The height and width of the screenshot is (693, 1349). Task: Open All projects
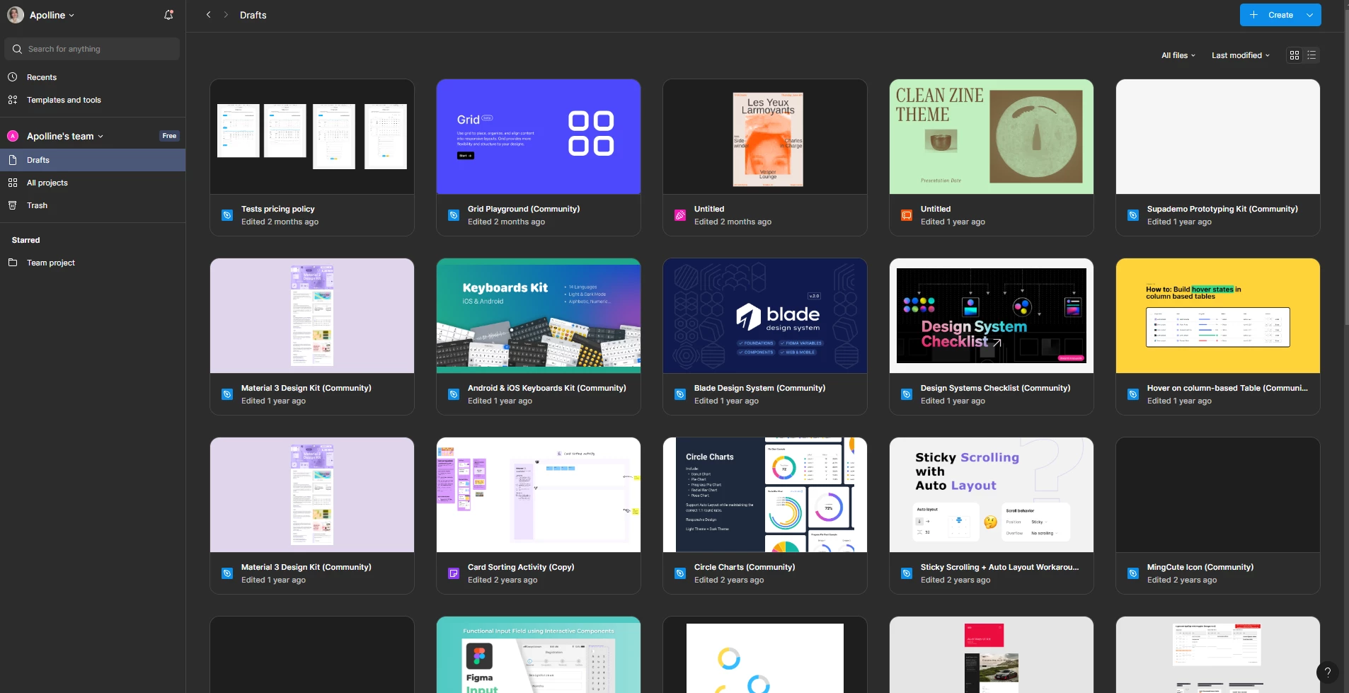click(93, 183)
